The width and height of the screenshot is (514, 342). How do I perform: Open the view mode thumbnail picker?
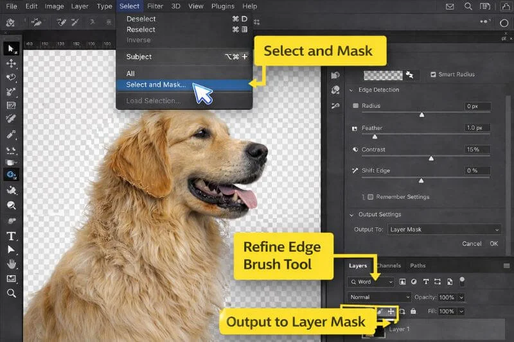click(383, 75)
